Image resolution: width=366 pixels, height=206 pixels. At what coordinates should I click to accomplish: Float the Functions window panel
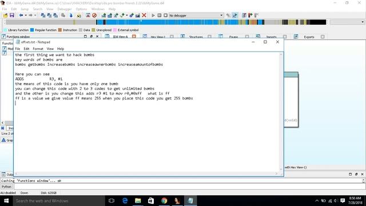91,37
